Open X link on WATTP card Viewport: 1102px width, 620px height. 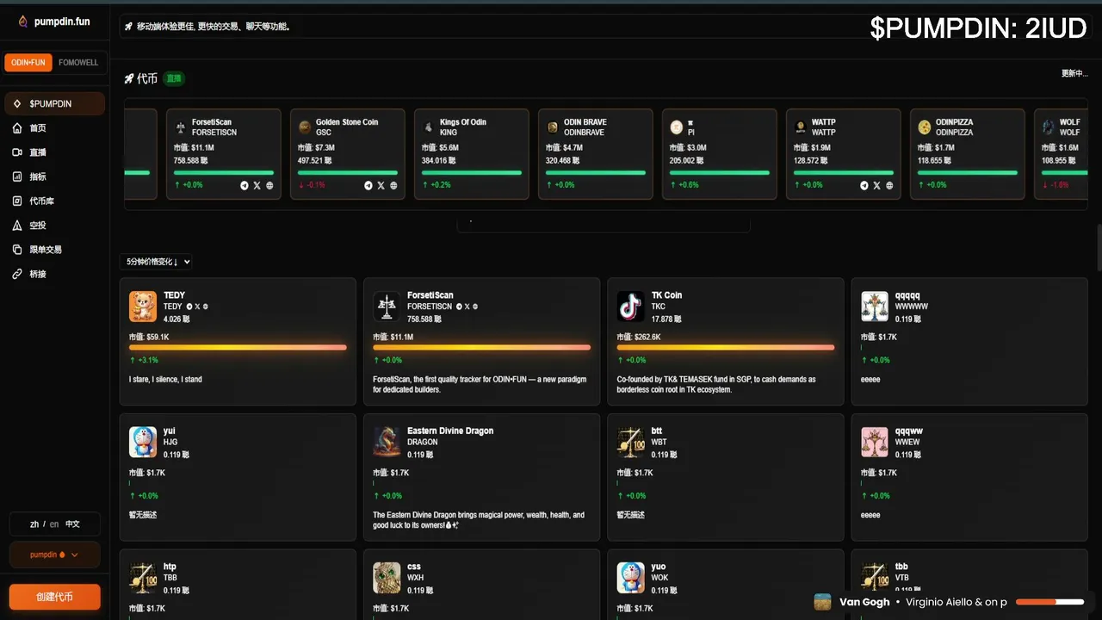[x=876, y=185]
